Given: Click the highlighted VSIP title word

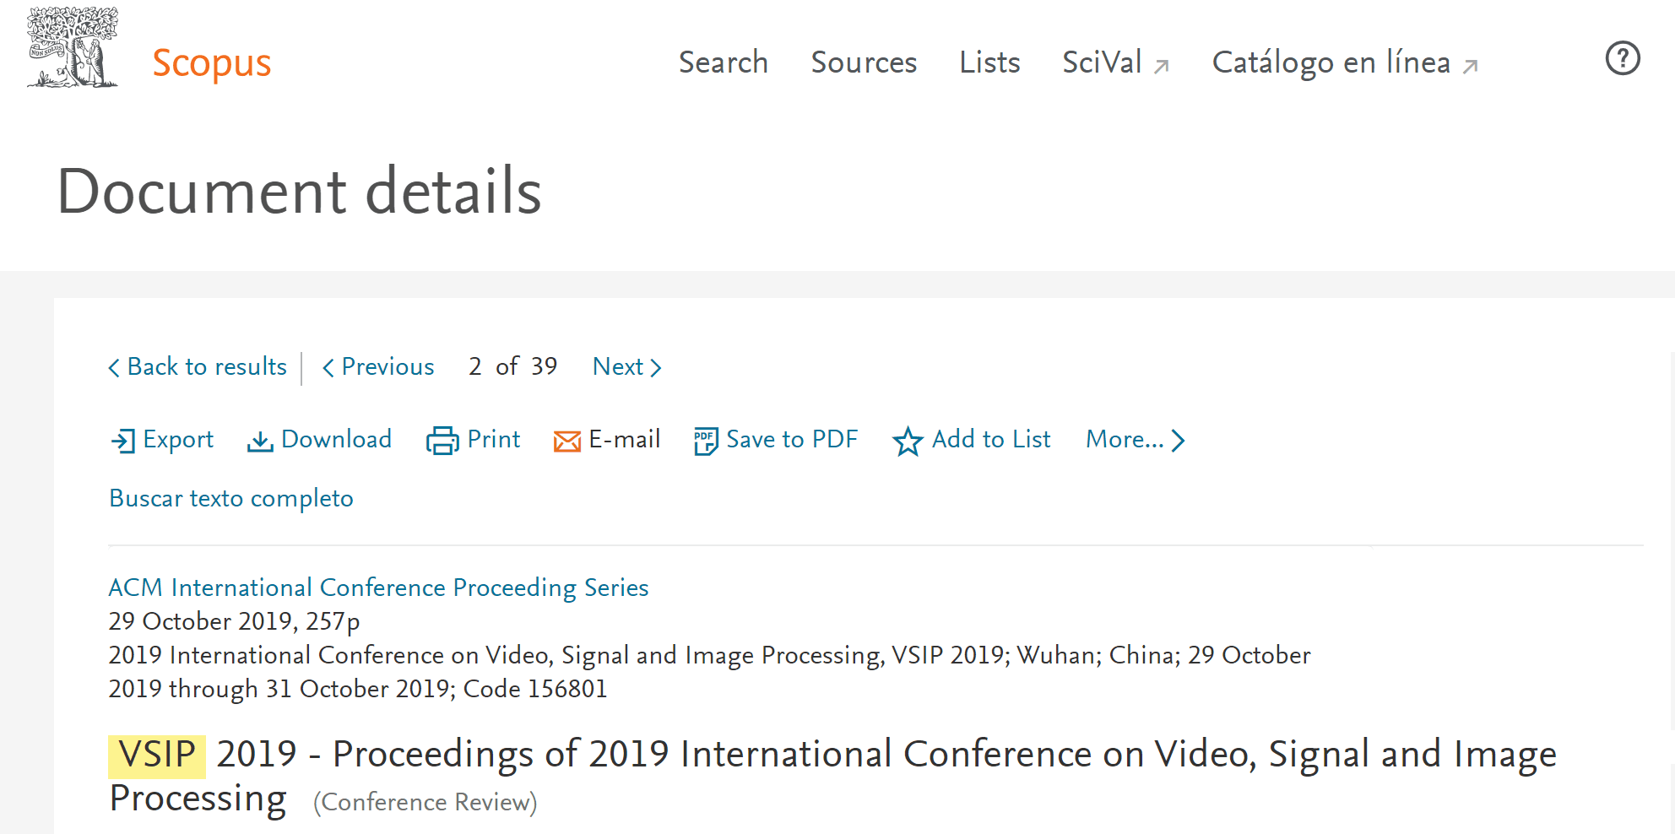Looking at the screenshot, I should [157, 755].
